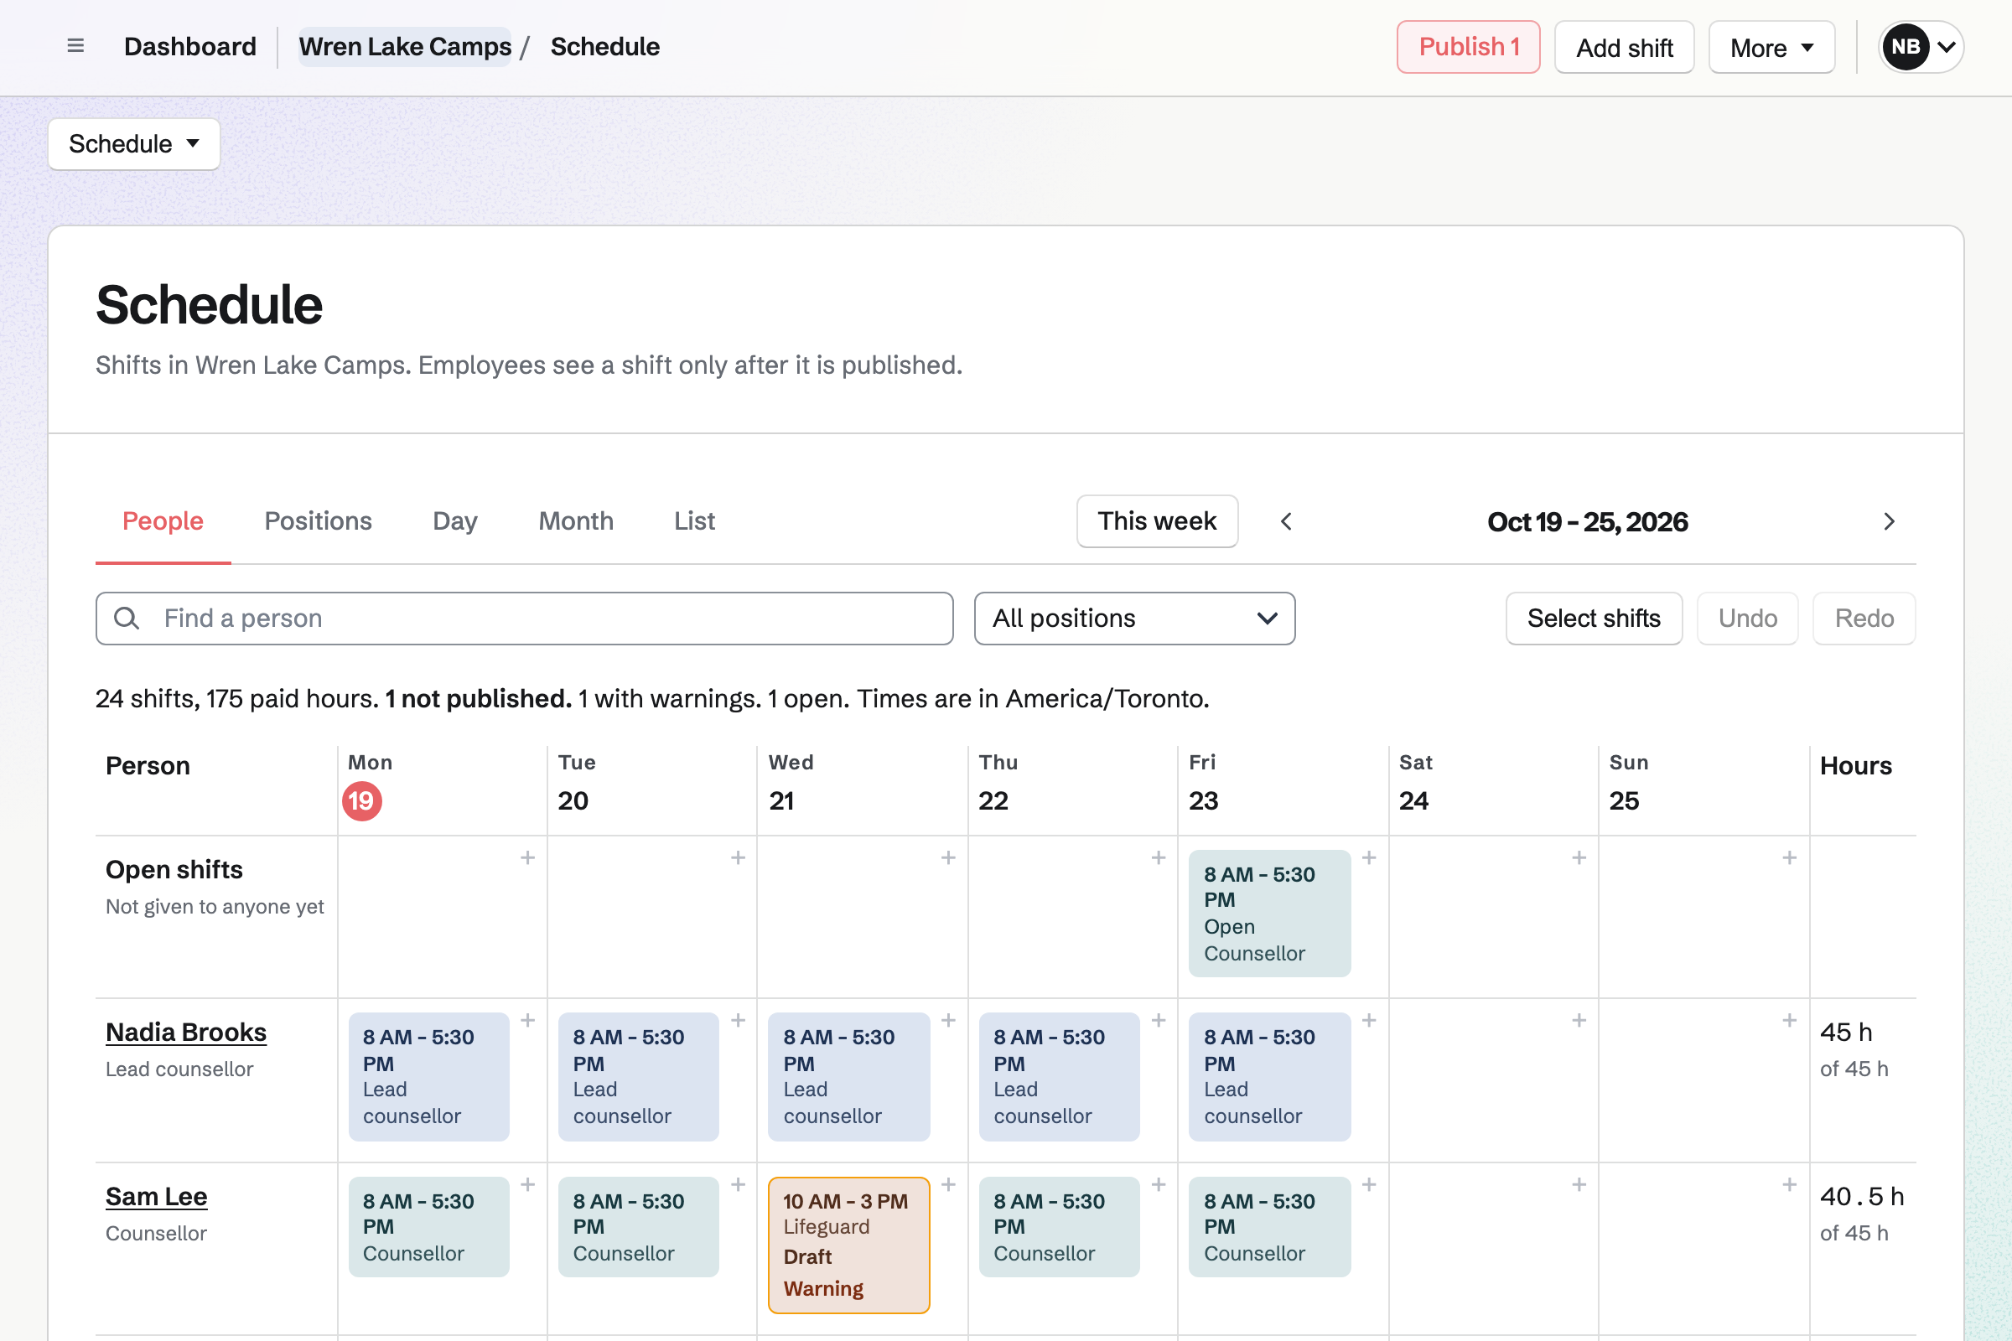Click the Add shift button

1625,47
